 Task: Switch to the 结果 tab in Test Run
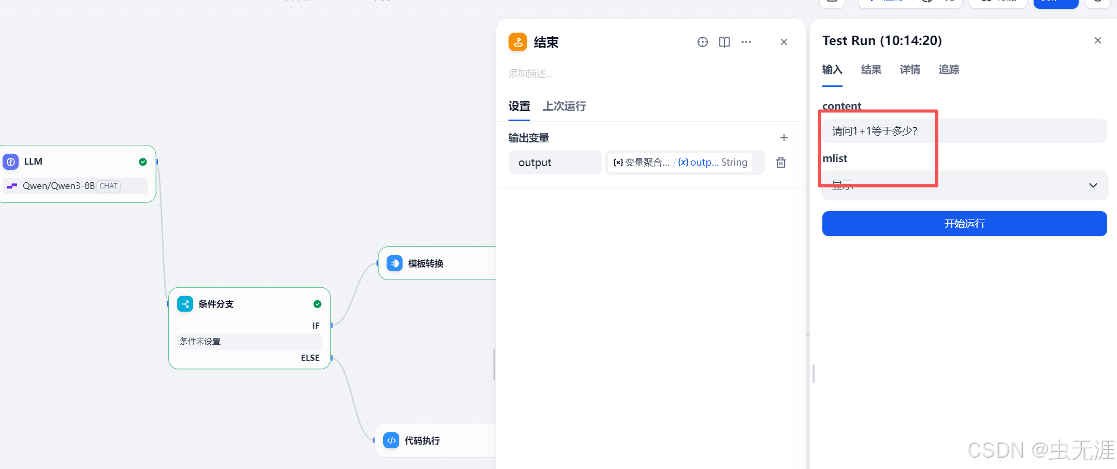[x=871, y=69]
